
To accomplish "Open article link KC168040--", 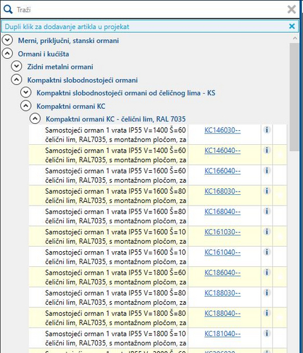I will pos(222,211).
